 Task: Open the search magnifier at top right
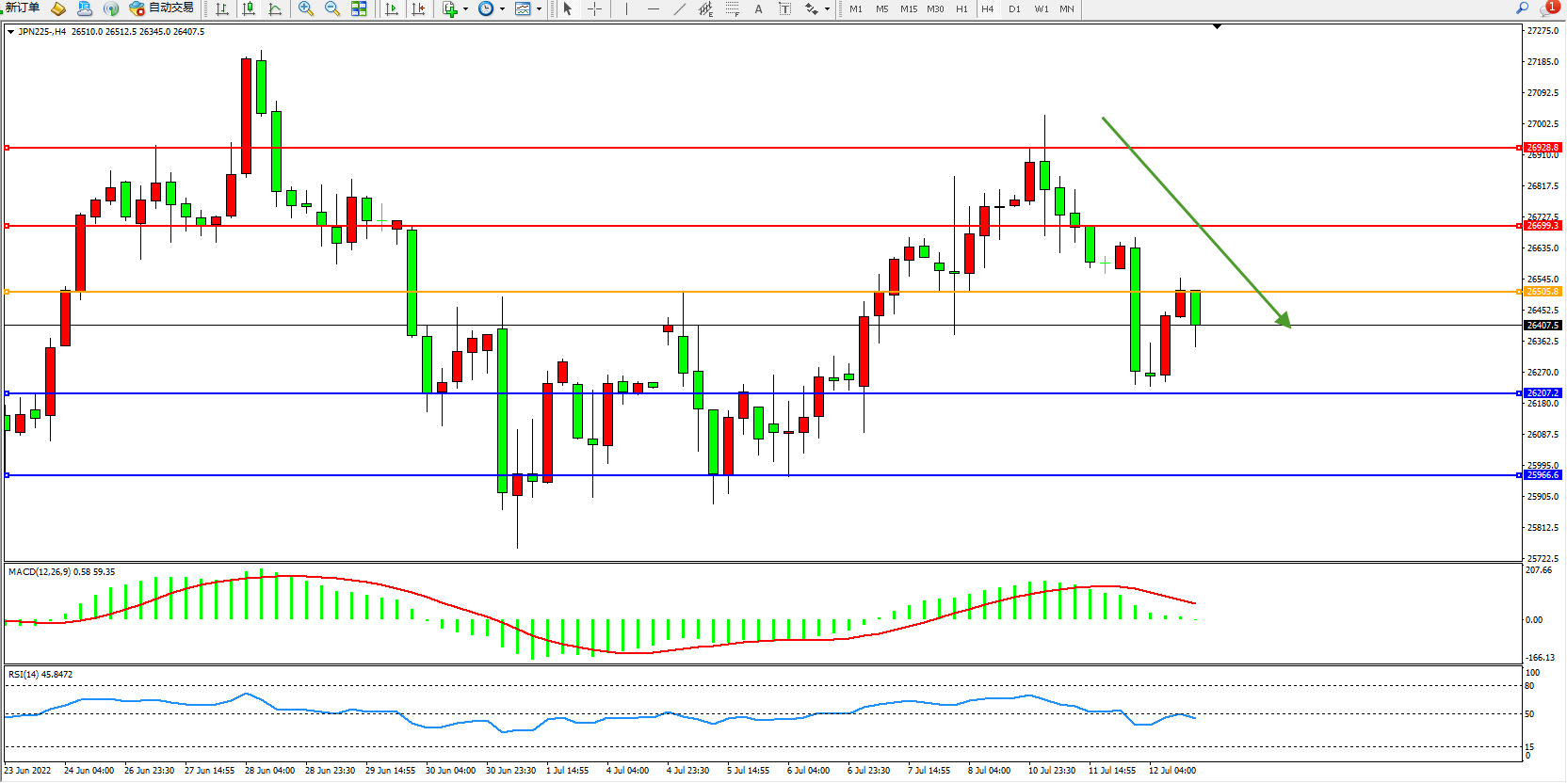coord(1523,8)
